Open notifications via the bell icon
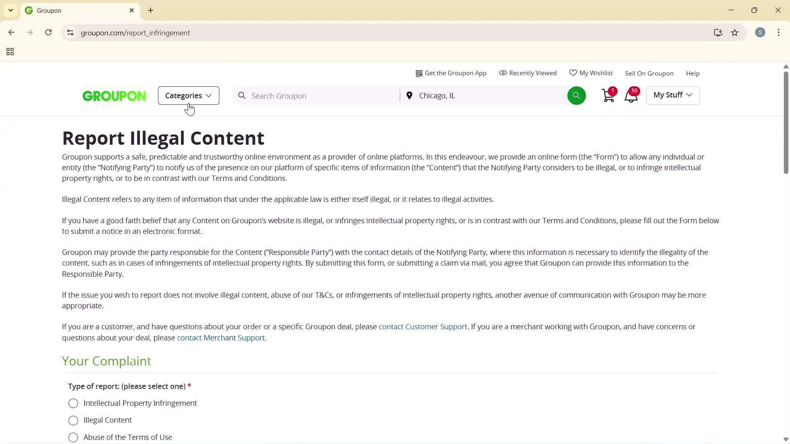Screen dimensions: 790x444 coord(631,95)
